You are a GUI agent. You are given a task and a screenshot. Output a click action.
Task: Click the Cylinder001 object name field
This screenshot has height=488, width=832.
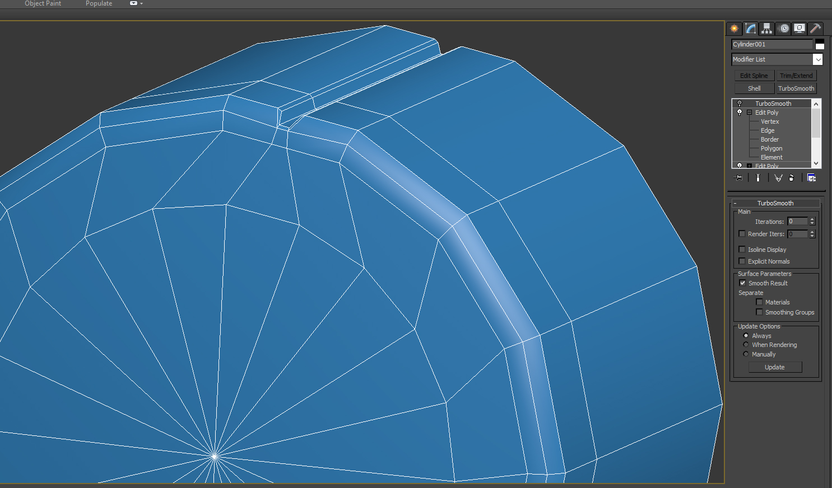(x=772, y=44)
